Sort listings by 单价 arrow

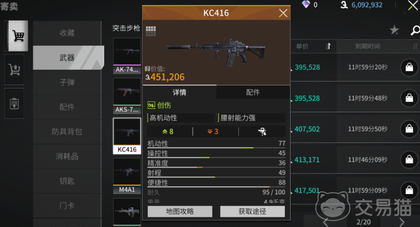point(328,46)
